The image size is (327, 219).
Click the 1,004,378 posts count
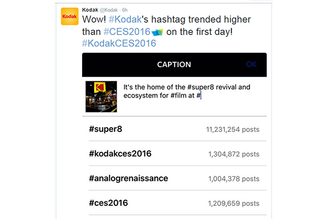pos(233,179)
